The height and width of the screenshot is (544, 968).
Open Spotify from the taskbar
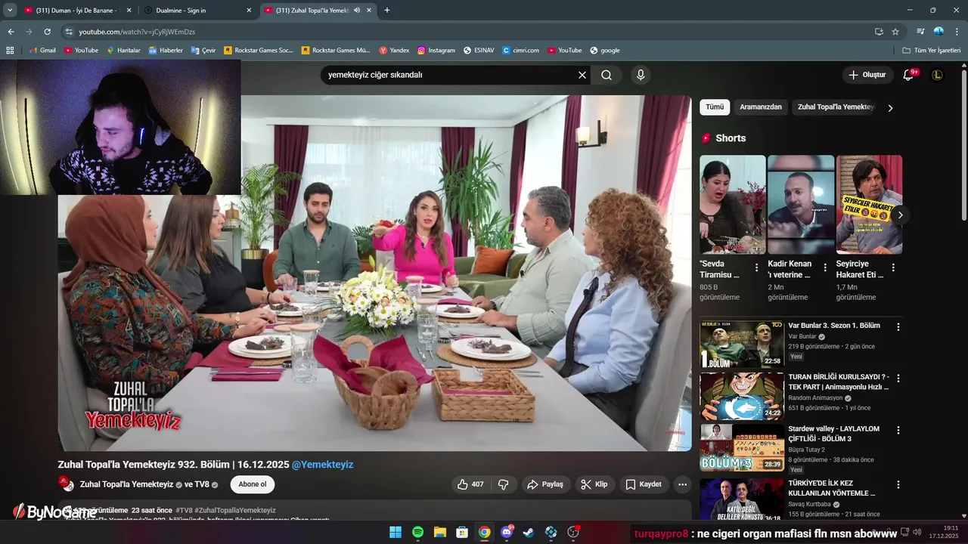[417, 532]
